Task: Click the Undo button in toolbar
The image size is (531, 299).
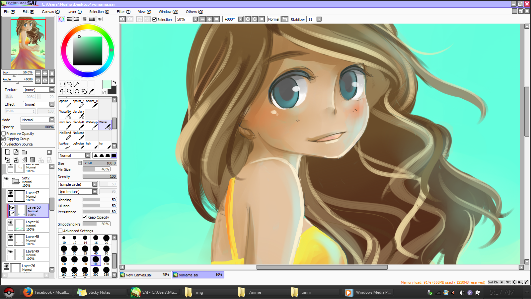Action: (122, 19)
